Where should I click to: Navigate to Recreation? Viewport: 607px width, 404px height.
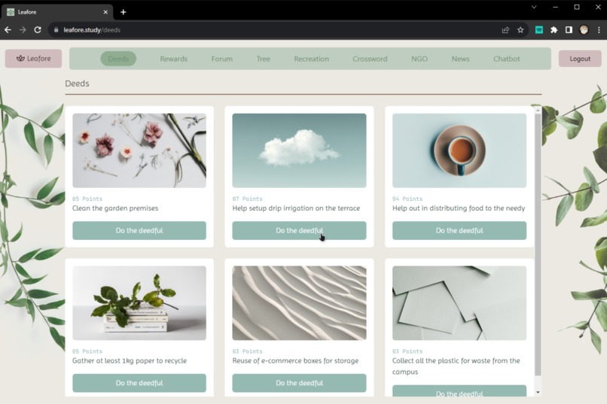311,59
